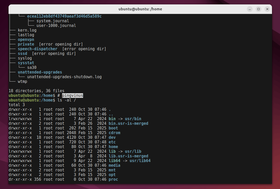Click the window title "ubuntu@ubuntu: /home"
280x189 pixels.
tap(140, 9)
